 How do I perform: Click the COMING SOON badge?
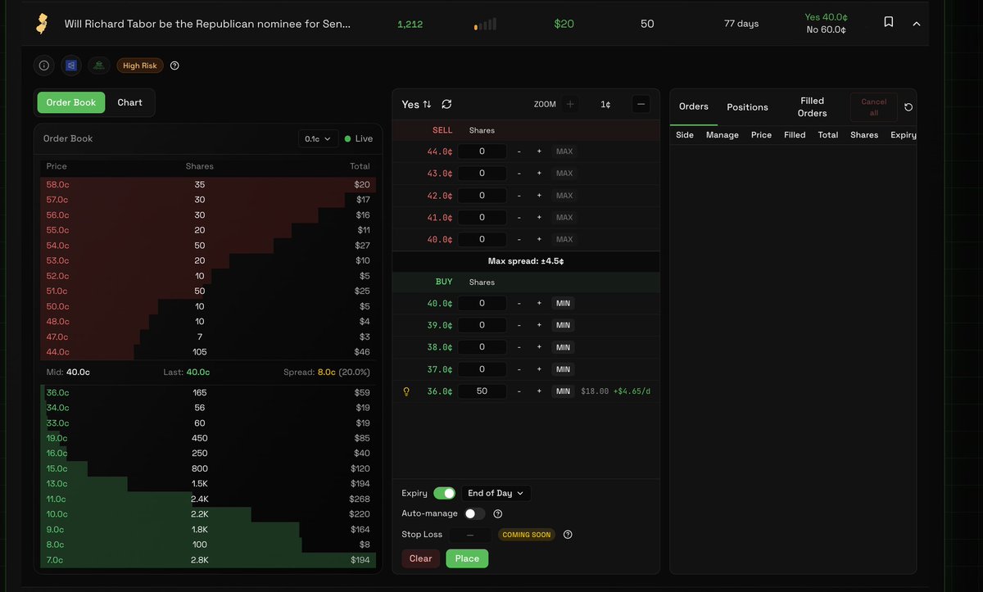(x=526, y=535)
